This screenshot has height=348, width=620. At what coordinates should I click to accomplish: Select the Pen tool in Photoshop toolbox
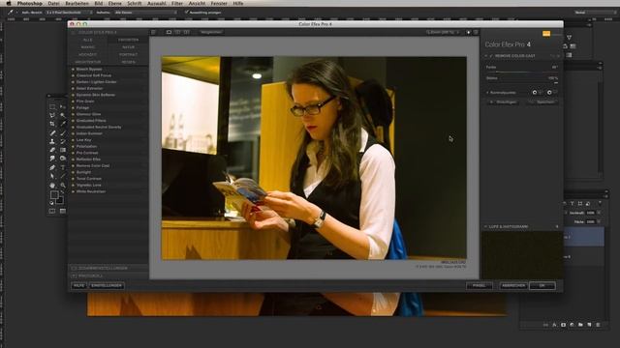click(x=52, y=167)
